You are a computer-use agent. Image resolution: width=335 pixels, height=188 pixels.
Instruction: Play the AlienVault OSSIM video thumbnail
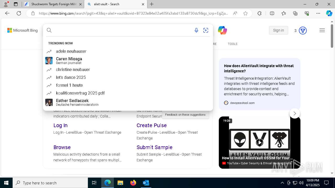point(259,142)
